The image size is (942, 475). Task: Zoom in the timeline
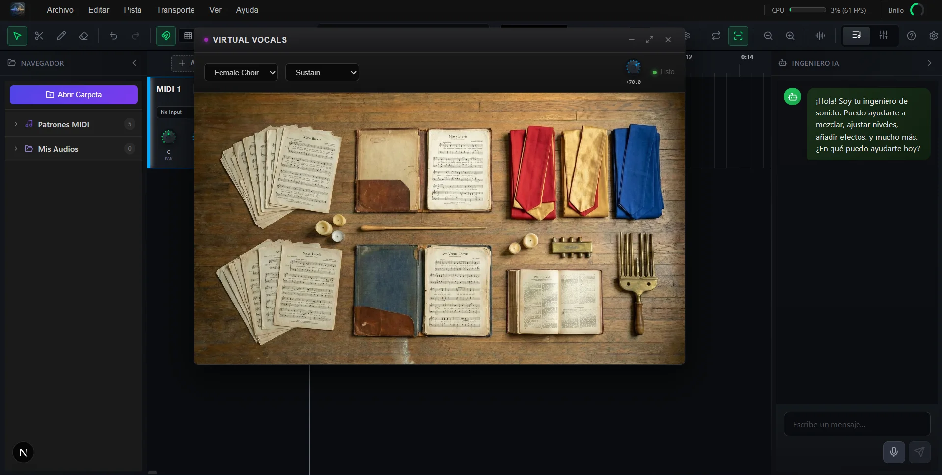tap(790, 36)
